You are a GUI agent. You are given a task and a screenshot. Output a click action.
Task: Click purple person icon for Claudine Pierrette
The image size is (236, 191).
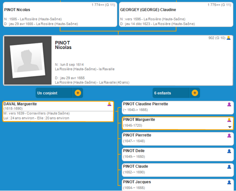pyautogui.click(x=229, y=104)
